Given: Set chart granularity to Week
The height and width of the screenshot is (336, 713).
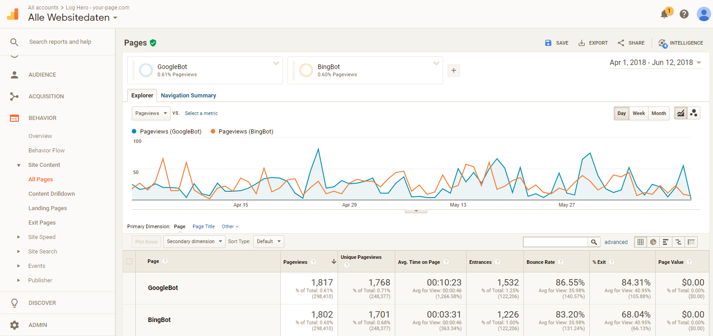Looking at the screenshot, I should [639, 113].
